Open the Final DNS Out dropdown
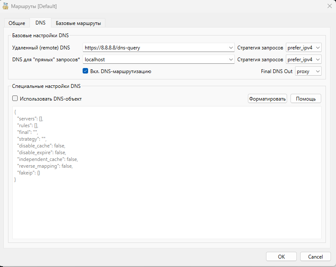Viewport: 336px width, 267px height. [308, 71]
